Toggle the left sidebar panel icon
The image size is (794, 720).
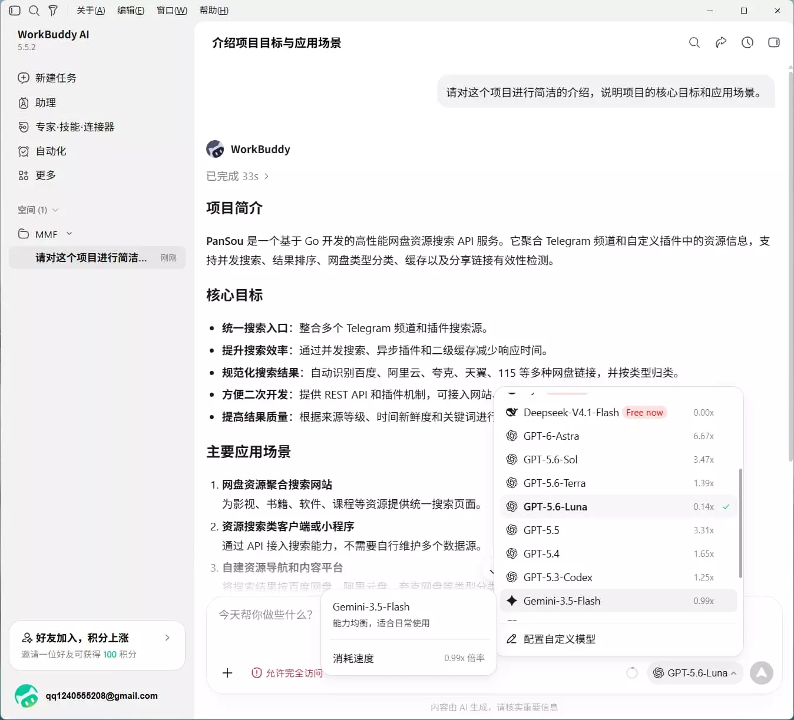click(15, 11)
